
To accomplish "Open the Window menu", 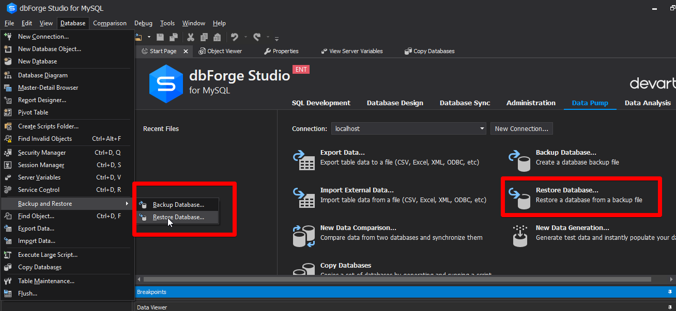I will pyautogui.click(x=194, y=23).
